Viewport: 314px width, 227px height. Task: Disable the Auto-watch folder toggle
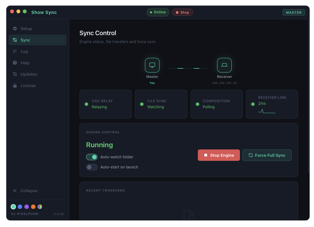92,157
